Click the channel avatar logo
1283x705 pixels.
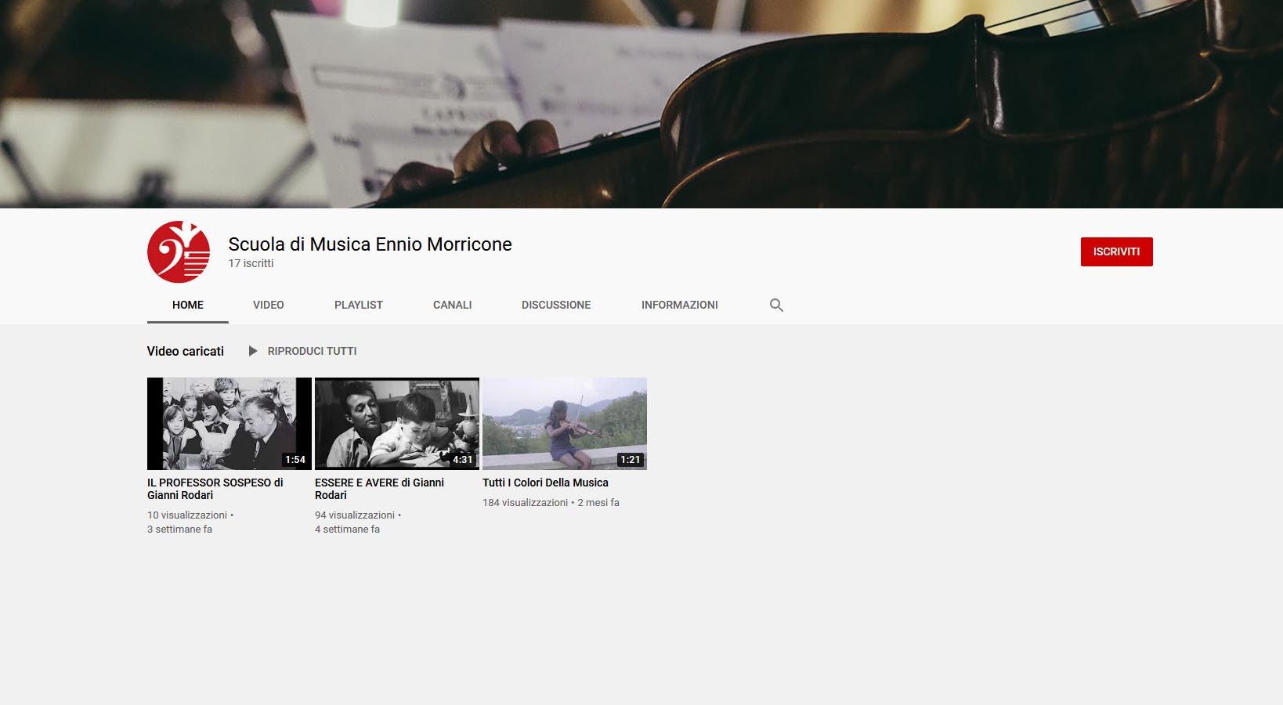[179, 251]
